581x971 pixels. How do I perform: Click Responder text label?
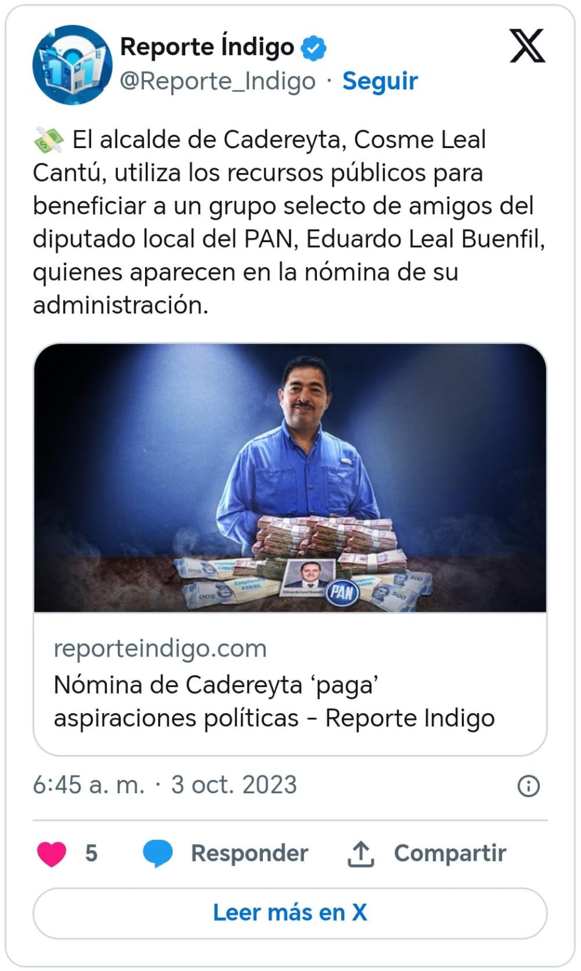tap(250, 853)
